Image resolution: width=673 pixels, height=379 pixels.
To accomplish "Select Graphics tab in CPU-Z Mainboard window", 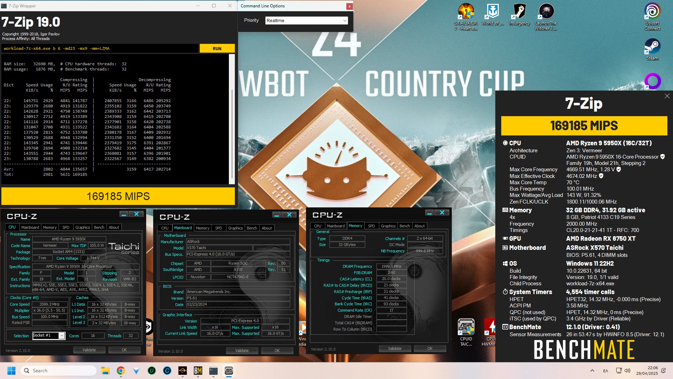I will pyautogui.click(x=235, y=228).
